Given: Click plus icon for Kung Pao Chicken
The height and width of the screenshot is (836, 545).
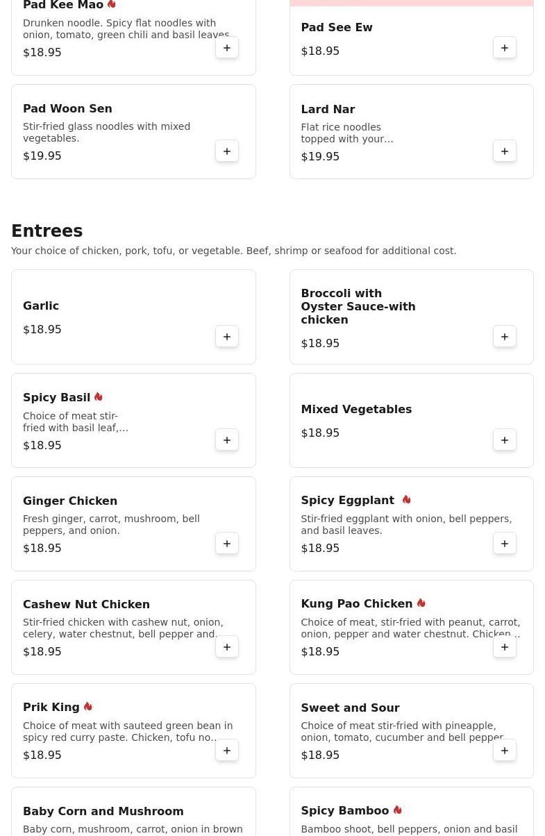Looking at the screenshot, I should click(x=505, y=647).
